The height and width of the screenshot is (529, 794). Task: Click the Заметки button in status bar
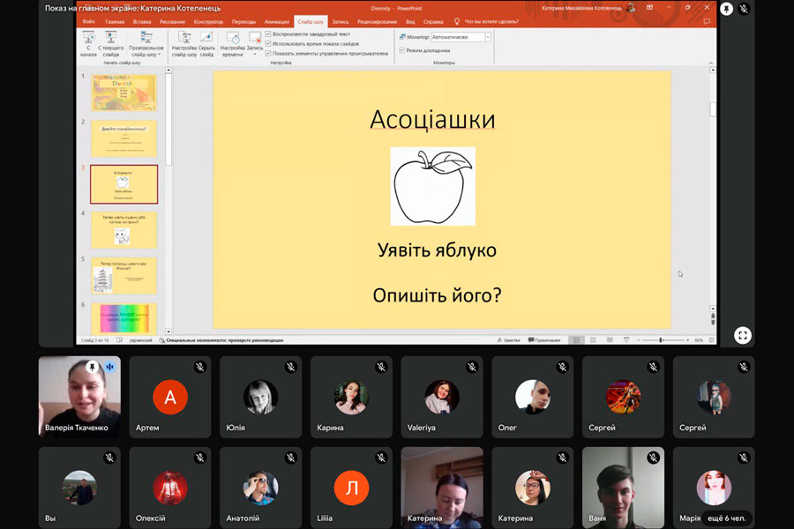[x=508, y=340]
